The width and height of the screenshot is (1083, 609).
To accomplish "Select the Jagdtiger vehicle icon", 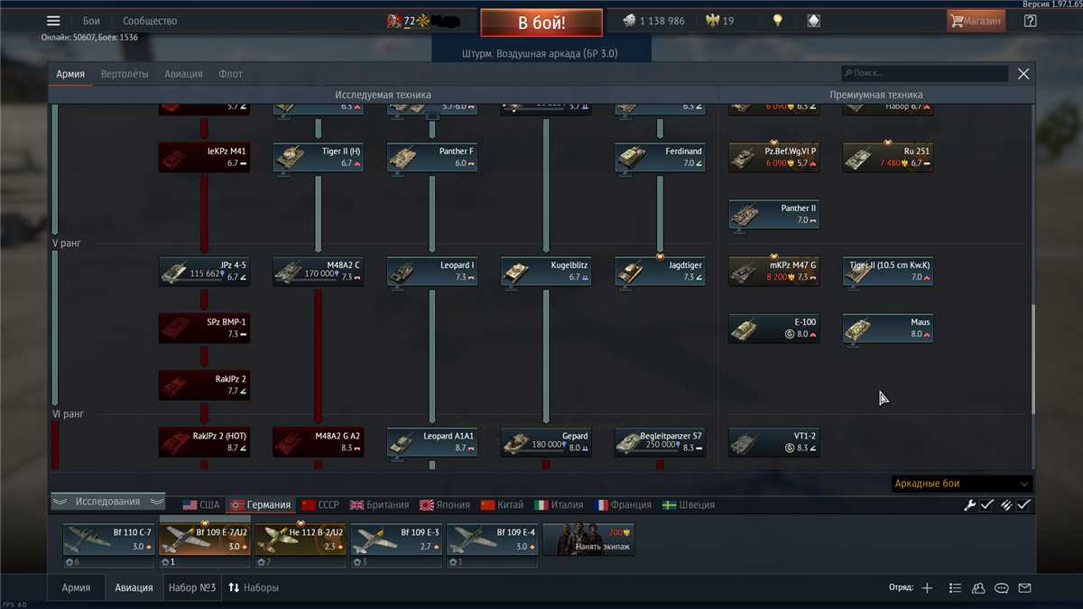I will pos(661,272).
